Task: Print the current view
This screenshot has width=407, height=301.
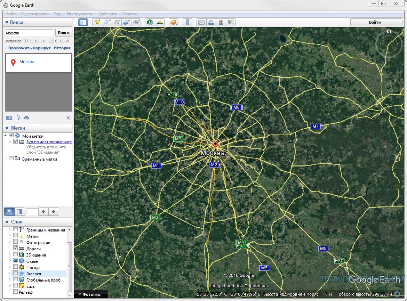Action: [x=211, y=22]
